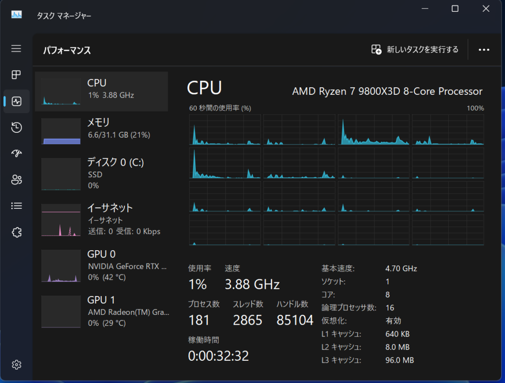Click the run new task icon
Viewport: 505px width, 383px height.
tap(376, 49)
